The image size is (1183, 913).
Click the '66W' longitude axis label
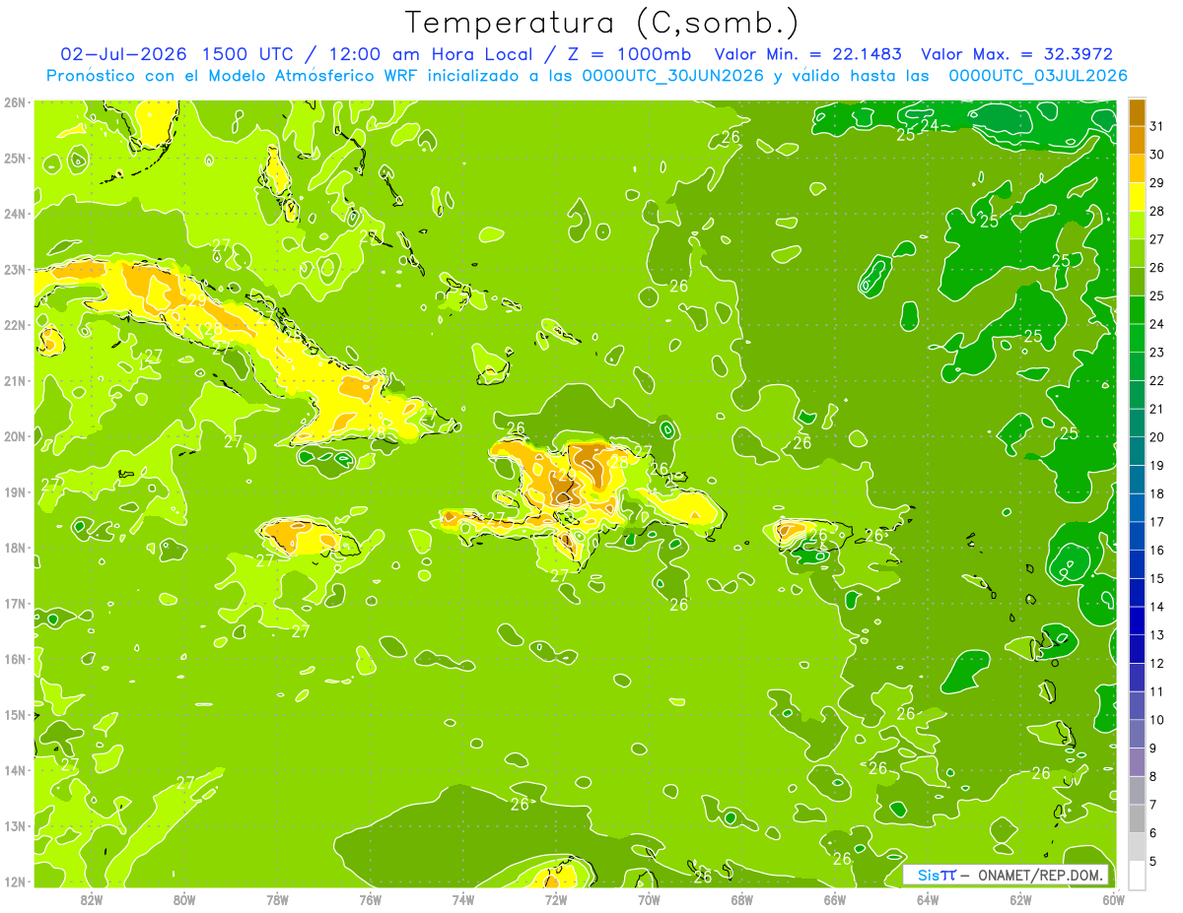click(x=835, y=899)
